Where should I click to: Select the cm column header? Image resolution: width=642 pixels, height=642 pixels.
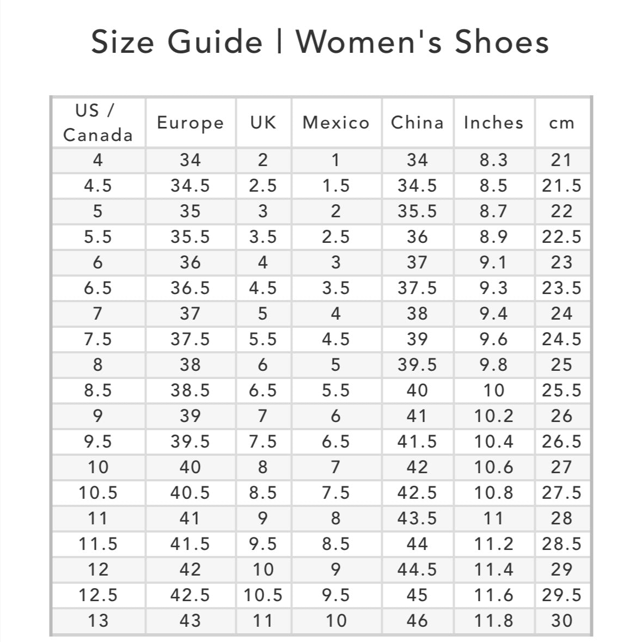coord(562,123)
